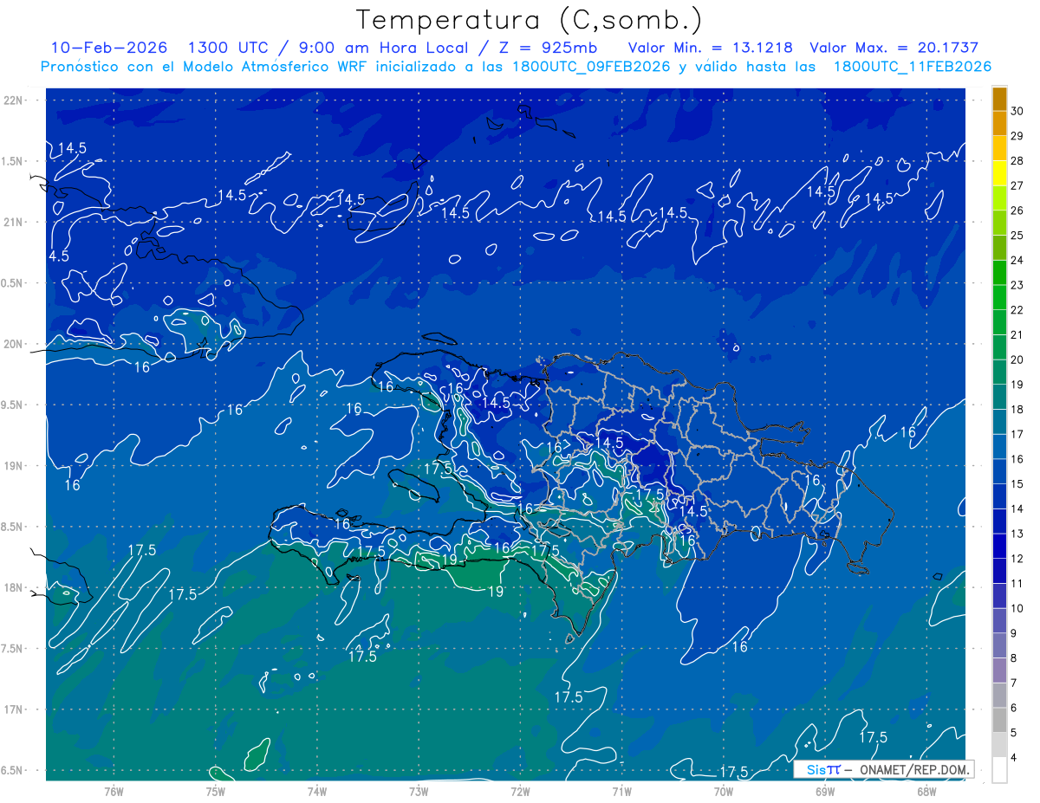Select initialization stamp "1800UTC_09FEB2026"
The height and width of the screenshot is (803, 1040).
591,67
